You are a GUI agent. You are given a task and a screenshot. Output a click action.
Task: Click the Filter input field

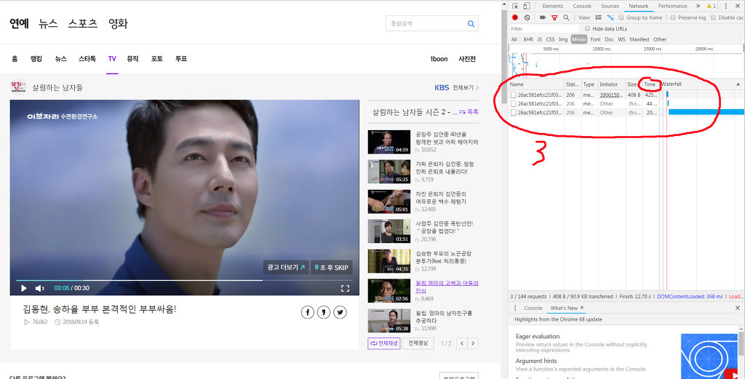coord(544,29)
